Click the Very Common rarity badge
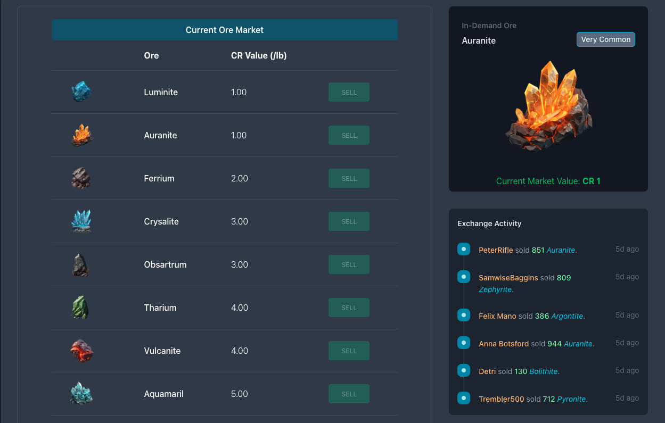The width and height of the screenshot is (665, 423). [x=605, y=39]
